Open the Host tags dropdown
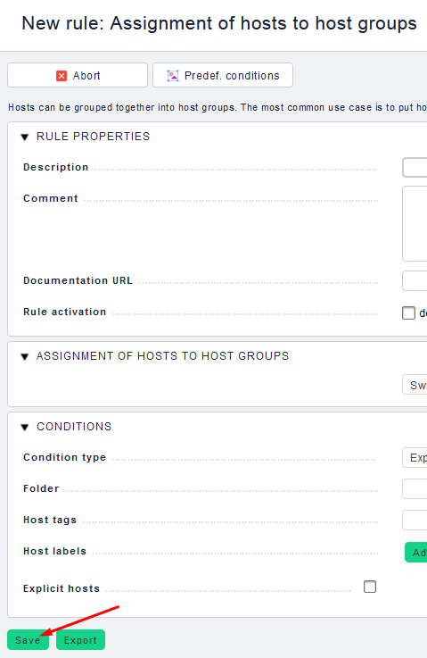This screenshot has height=658, width=427. [x=415, y=521]
